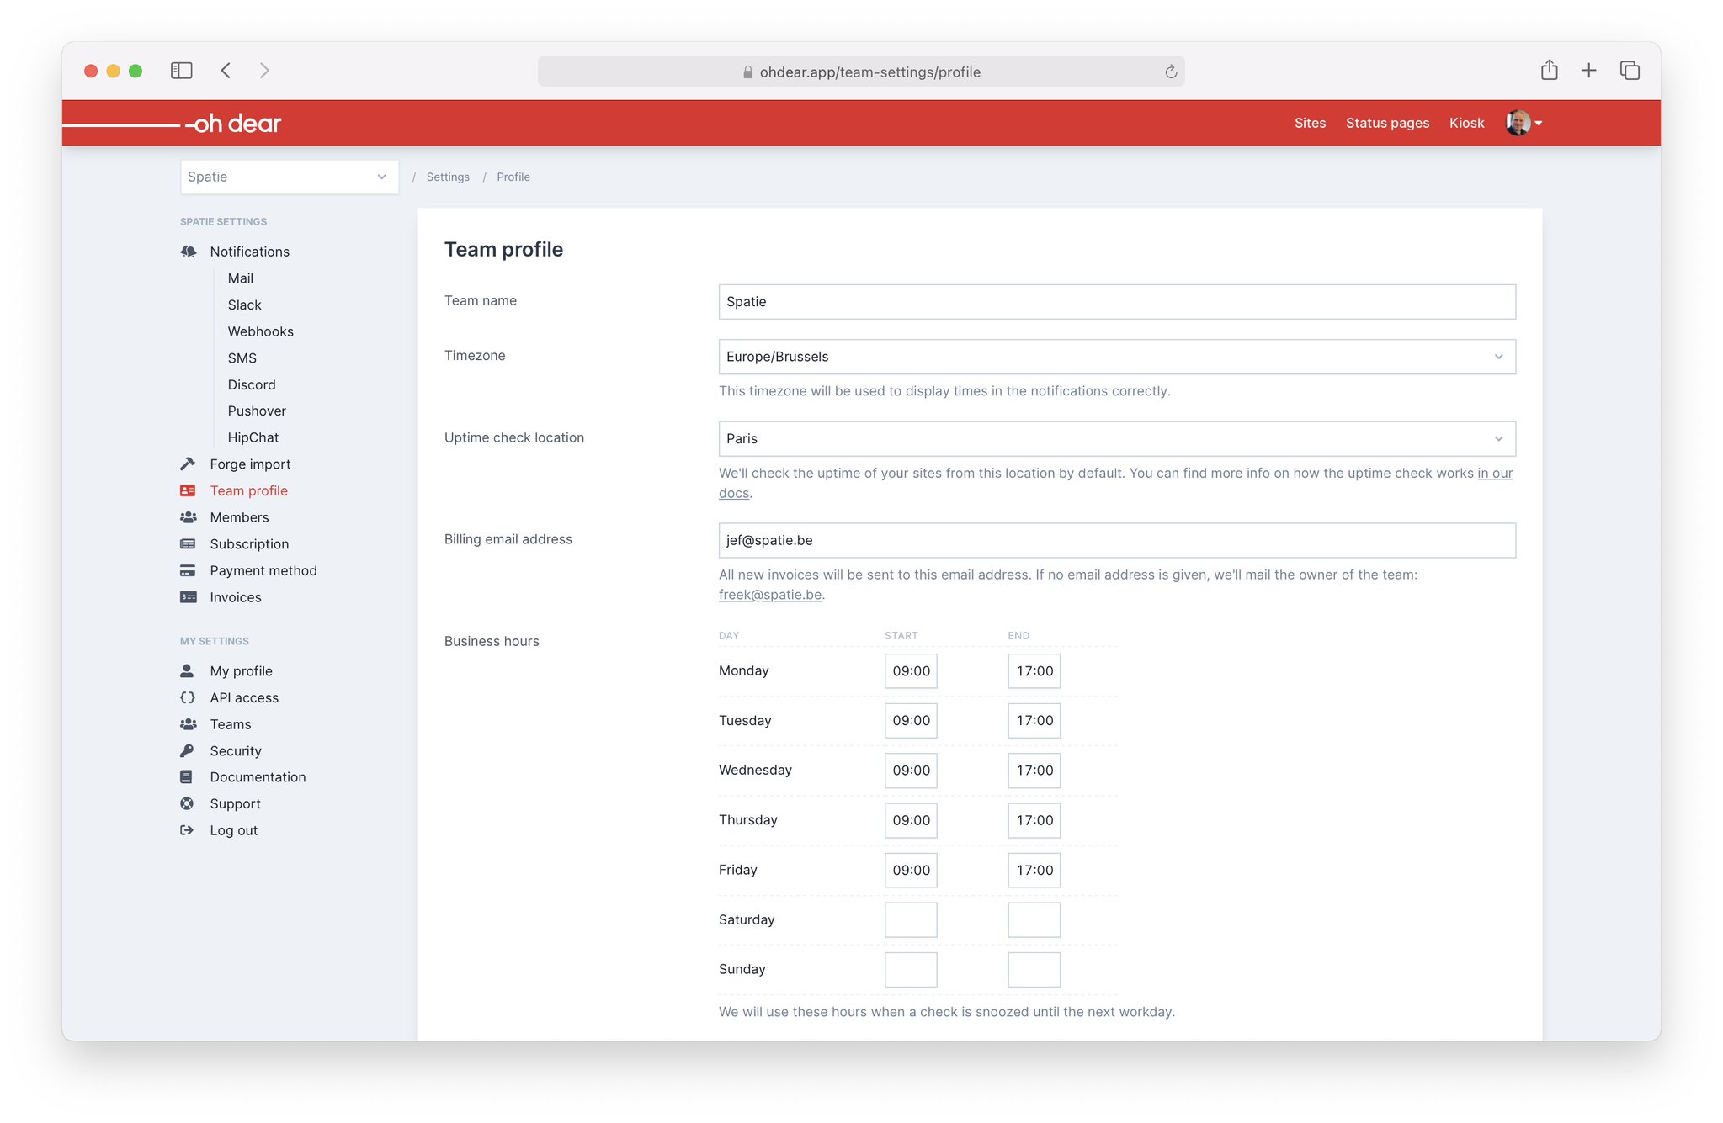
Task: Open the Payment method settings link
Action: [263, 570]
